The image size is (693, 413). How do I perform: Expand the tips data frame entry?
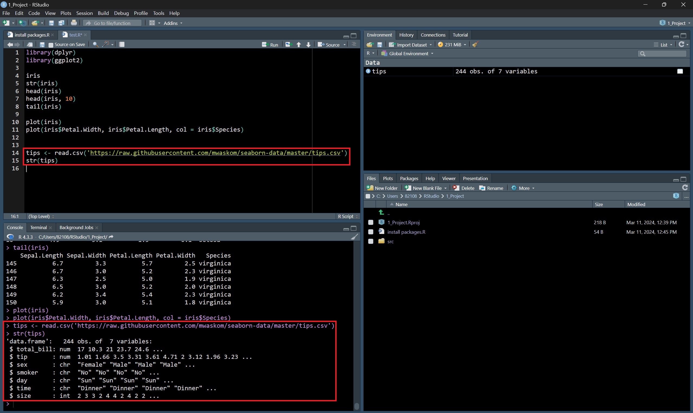pos(368,71)
